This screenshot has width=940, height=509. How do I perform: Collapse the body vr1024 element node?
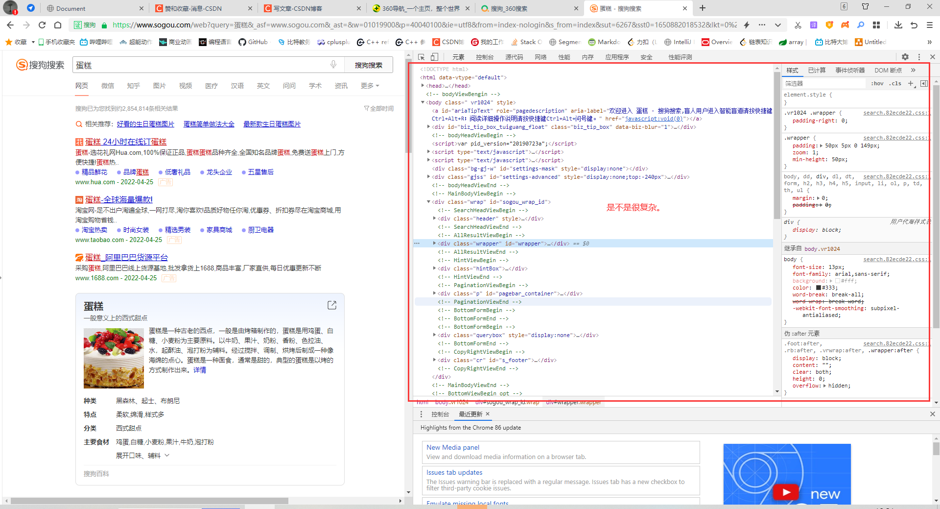coord(423,102)
